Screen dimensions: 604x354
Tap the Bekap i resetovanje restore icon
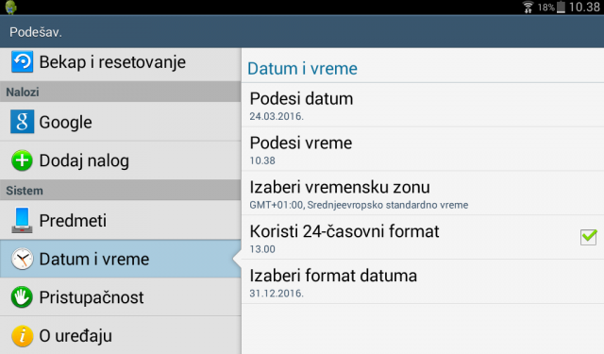[x=22, y=61]
